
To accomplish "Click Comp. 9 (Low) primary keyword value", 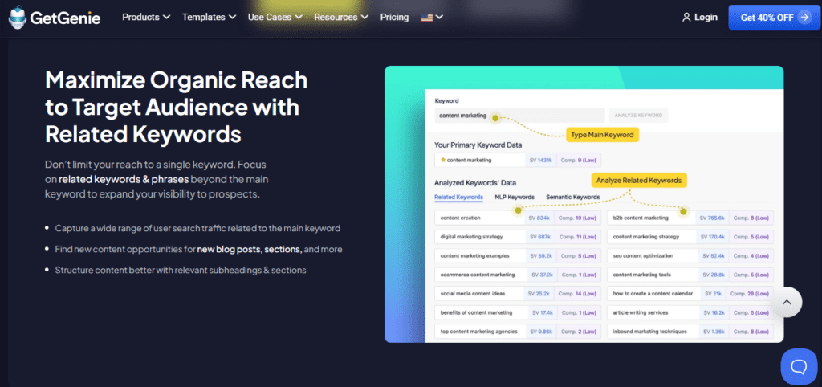I will point(578,160).
